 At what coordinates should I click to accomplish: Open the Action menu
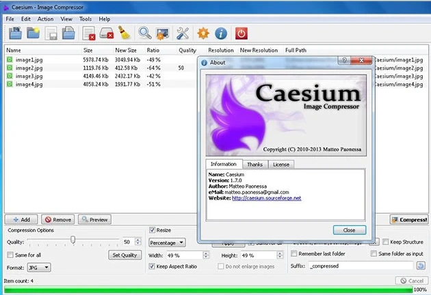click(x=45, y=19)
